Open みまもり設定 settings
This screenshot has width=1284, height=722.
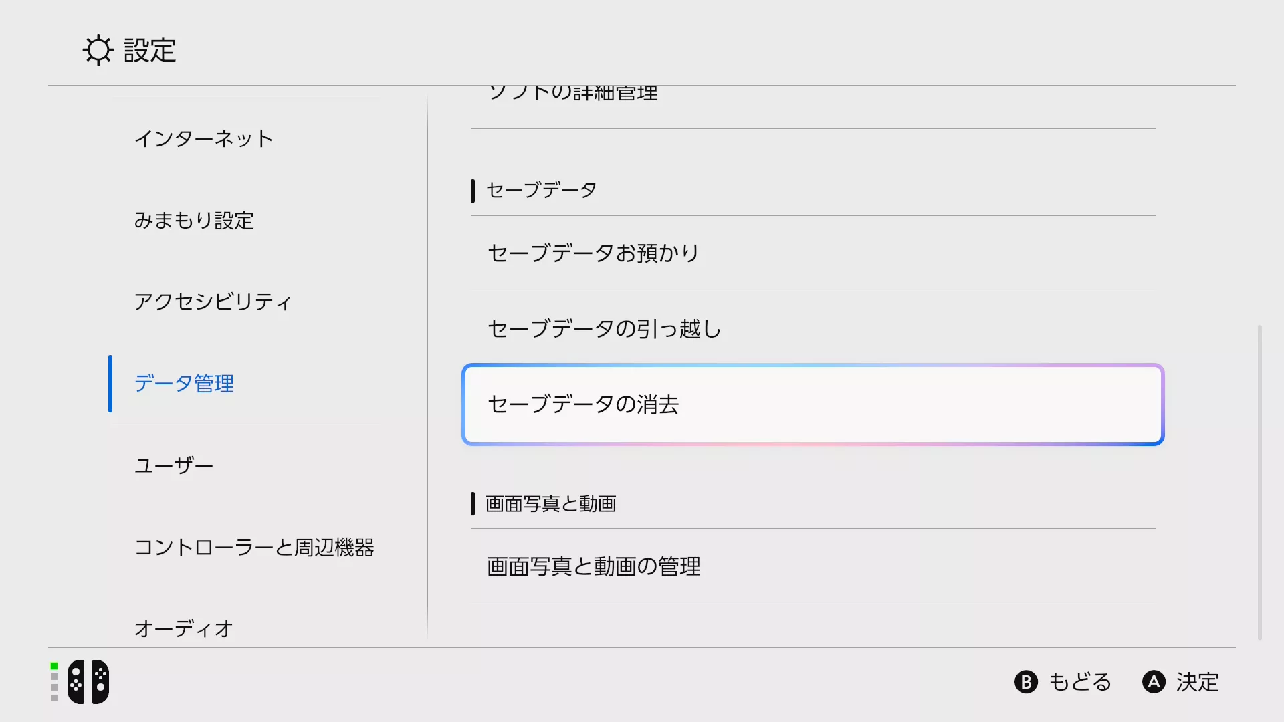point(195,221)
